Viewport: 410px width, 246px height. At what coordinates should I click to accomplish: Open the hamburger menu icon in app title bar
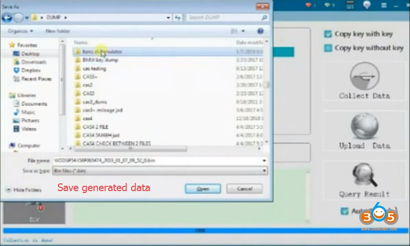click(x=384, y=5)
